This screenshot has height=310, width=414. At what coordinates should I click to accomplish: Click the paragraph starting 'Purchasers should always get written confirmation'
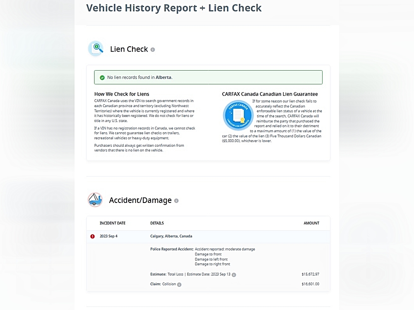(x=139, y=148)
